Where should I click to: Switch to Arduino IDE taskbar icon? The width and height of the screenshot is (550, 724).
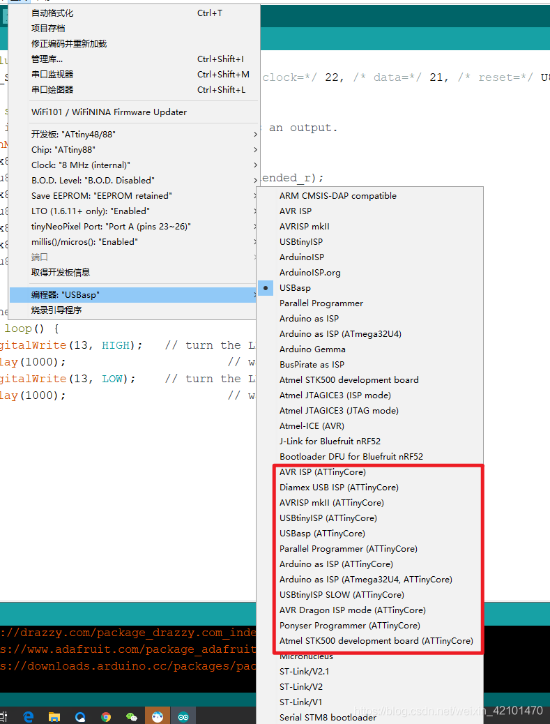[183, 716]
